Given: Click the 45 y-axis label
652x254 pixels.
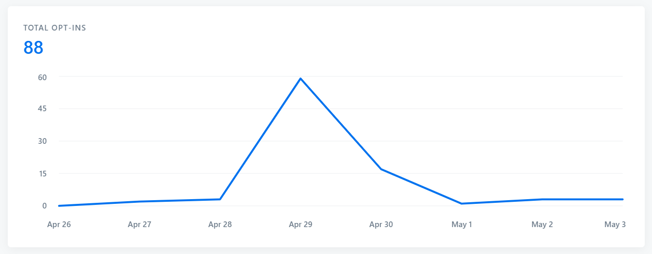Looking at the screenshot, I should [42, 109].
